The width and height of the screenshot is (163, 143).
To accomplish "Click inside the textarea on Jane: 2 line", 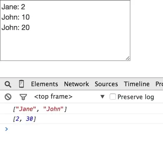I will (x=13, y=7).
